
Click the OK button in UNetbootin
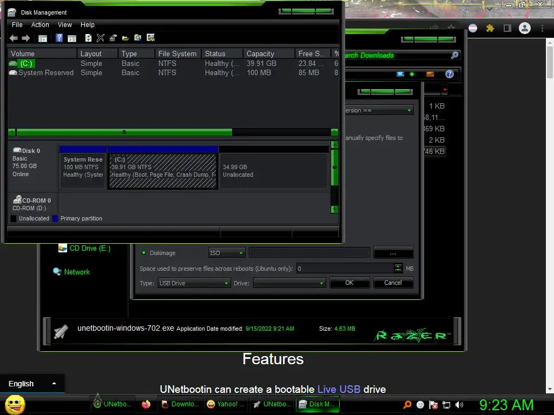coord(349,283)
